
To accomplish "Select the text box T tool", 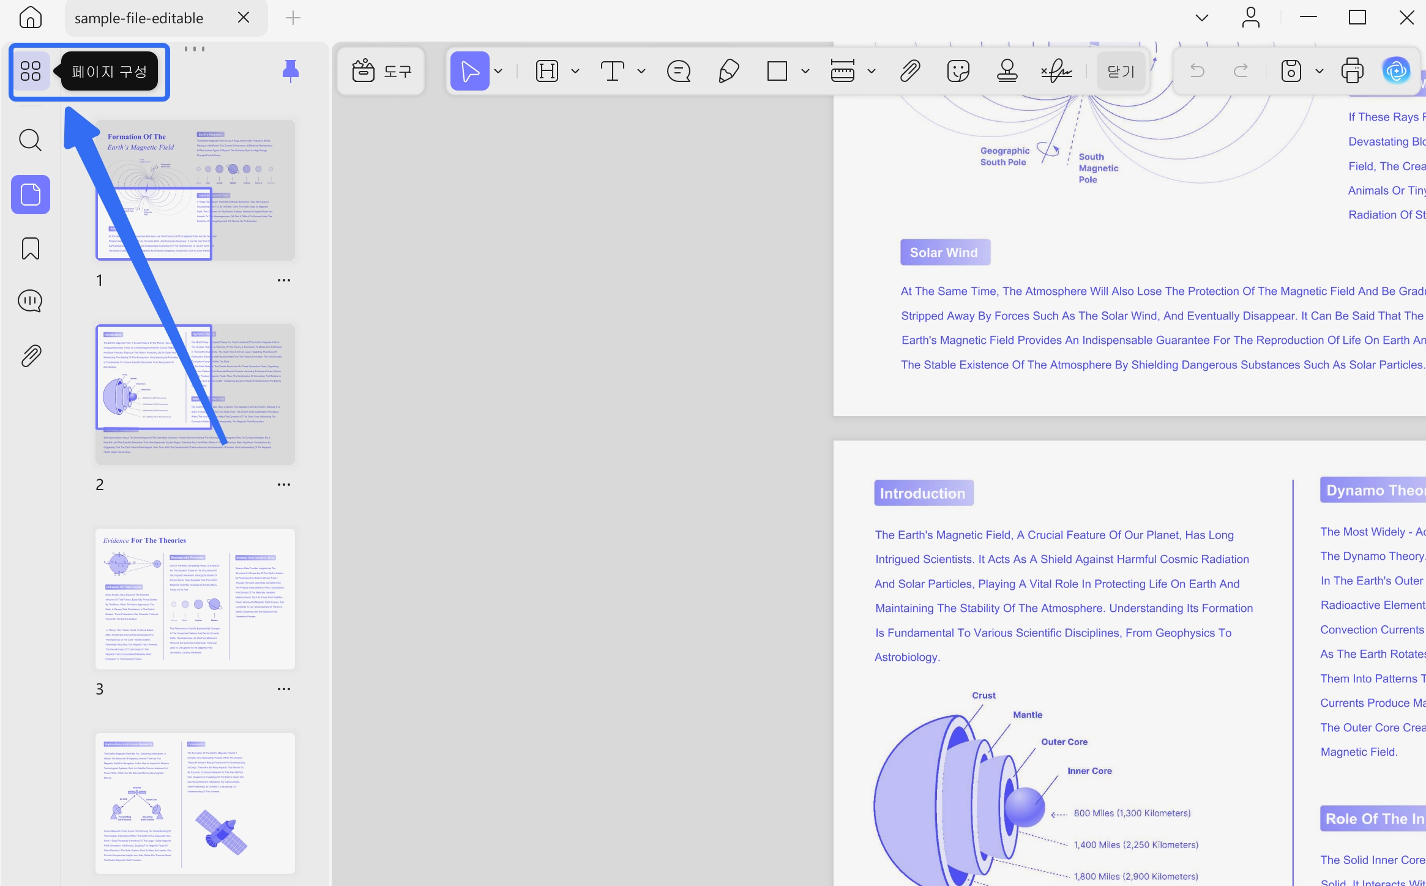I will click(x=612, y=71).
